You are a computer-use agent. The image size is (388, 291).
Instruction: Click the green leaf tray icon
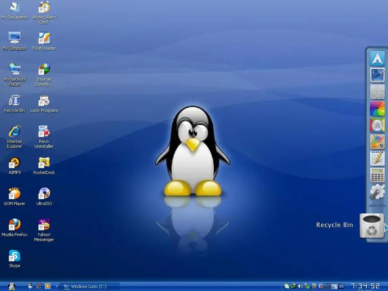tap(287, 286)
